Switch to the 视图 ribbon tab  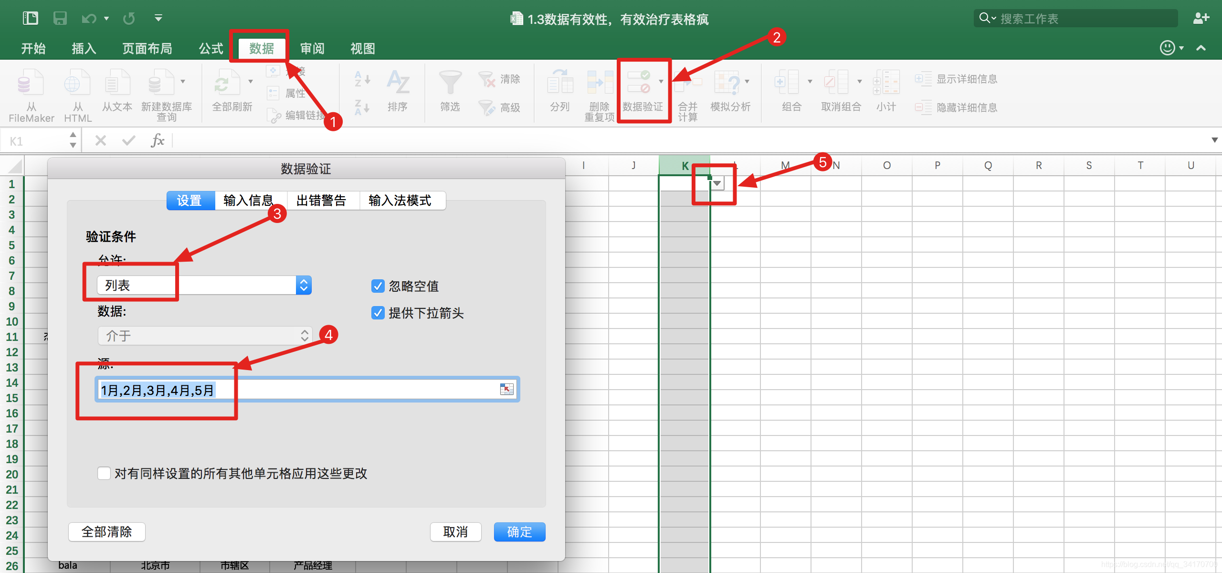pyautogui.click(x=363, y=48)
